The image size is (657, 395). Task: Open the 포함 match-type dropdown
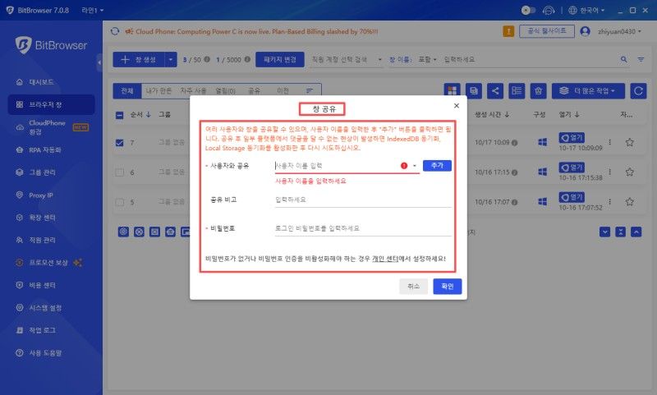click(x=427, y=60)
